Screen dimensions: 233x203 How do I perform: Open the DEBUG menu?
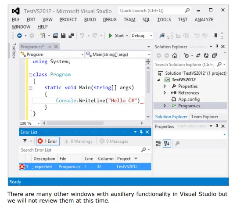(x=110, y=20)
